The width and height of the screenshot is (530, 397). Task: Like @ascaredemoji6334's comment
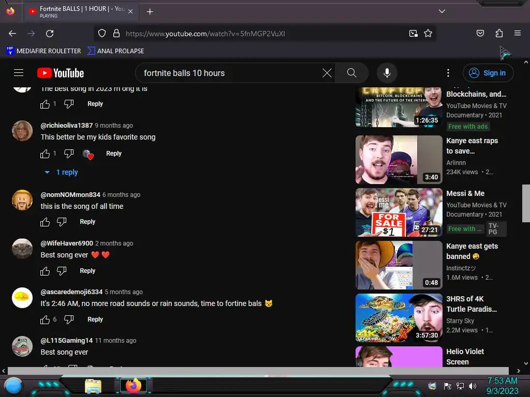[x=45, y=319]
